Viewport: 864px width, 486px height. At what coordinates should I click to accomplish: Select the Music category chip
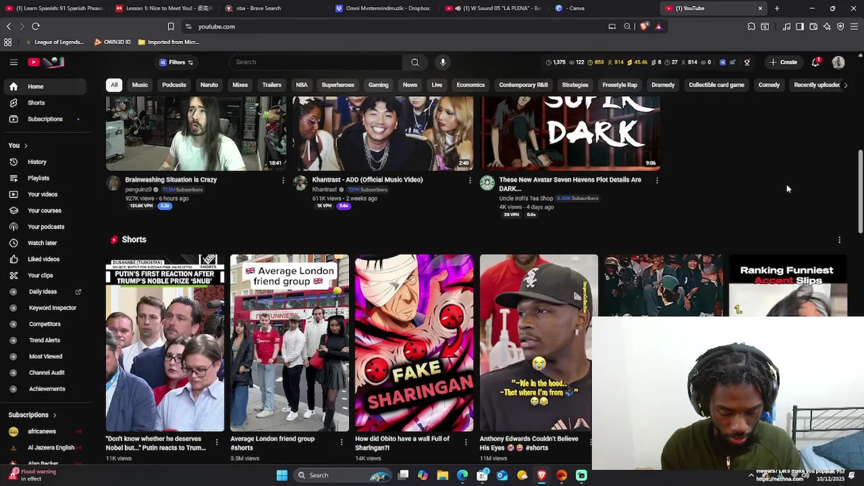[x=140, y=85]
